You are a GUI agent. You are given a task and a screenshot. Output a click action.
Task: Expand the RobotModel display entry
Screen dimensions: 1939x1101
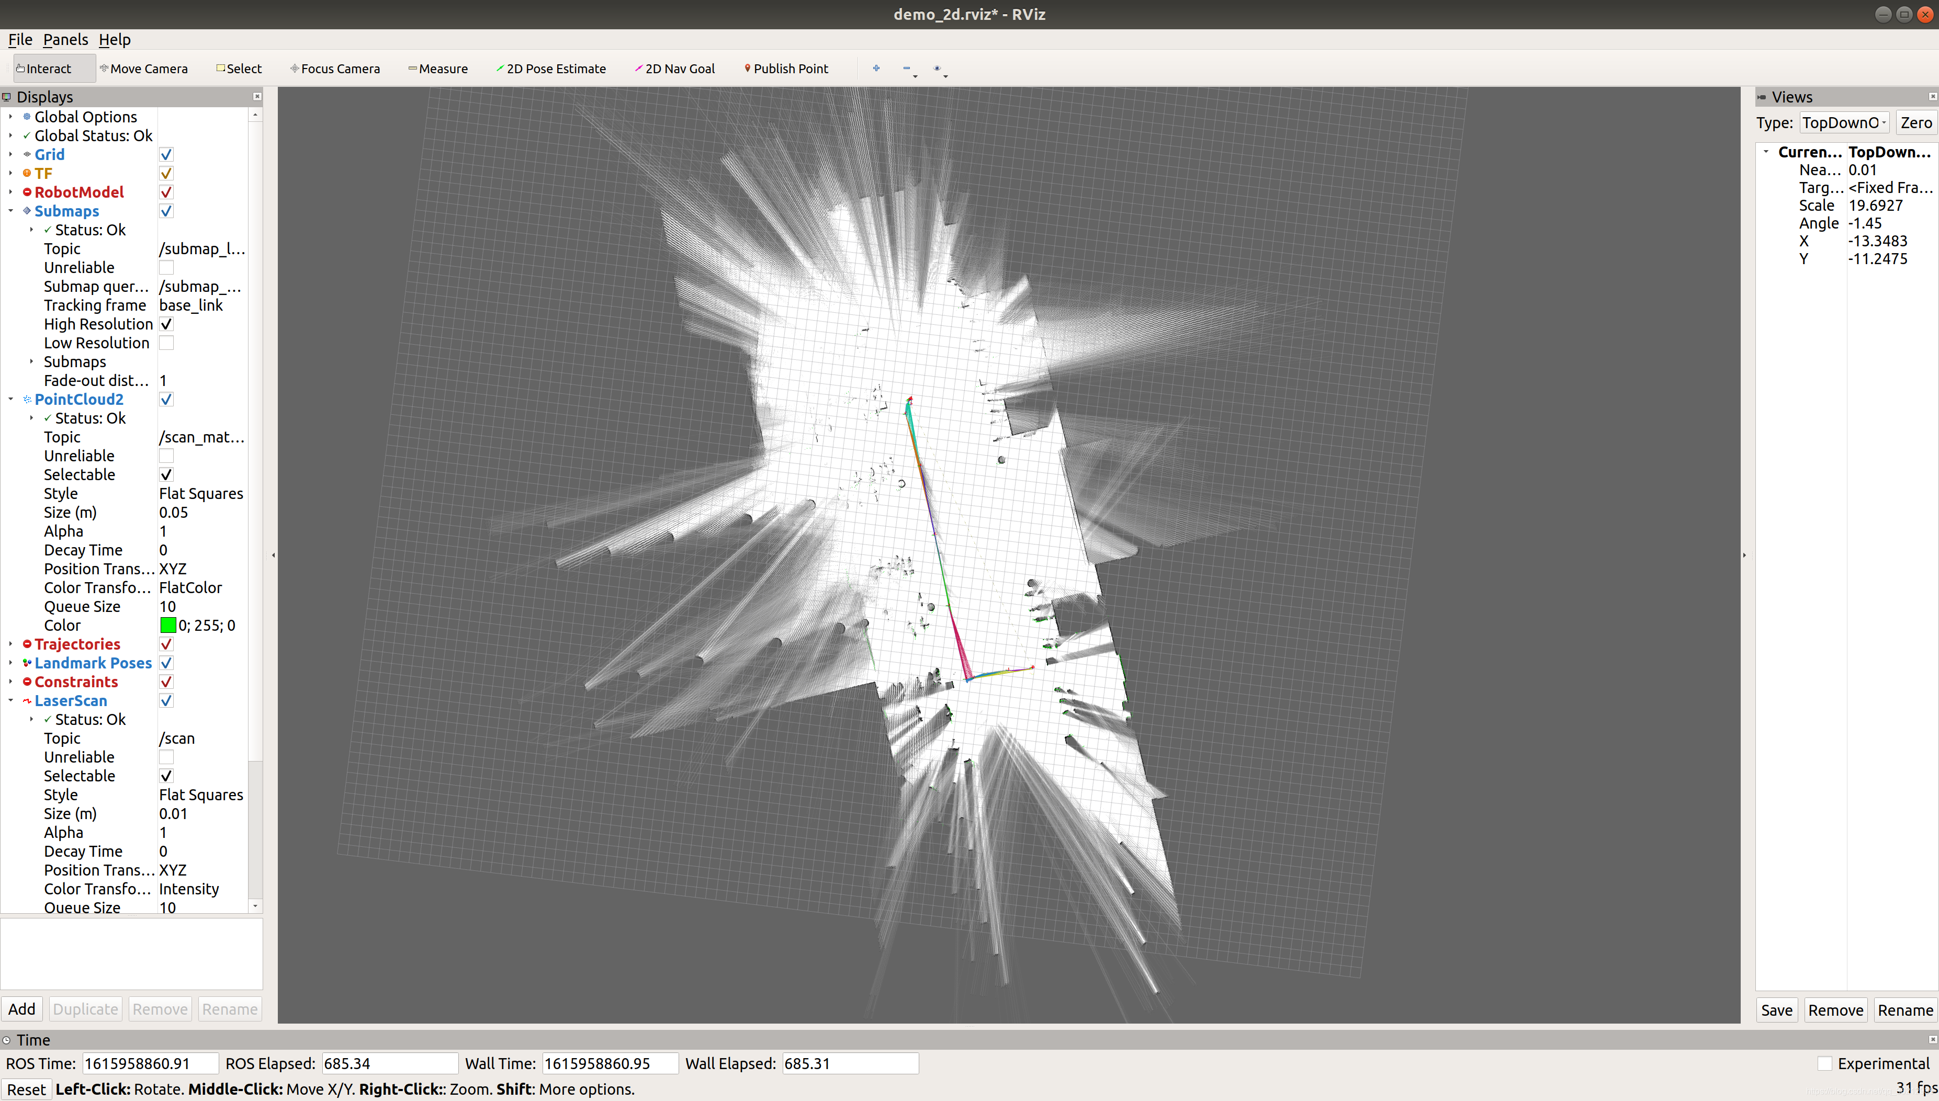pos(10,192)
